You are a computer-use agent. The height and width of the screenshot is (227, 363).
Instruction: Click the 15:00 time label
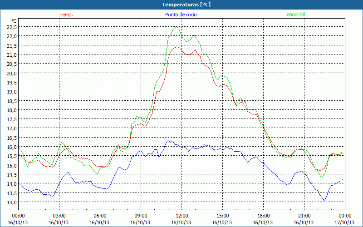(x=222, y=216)
